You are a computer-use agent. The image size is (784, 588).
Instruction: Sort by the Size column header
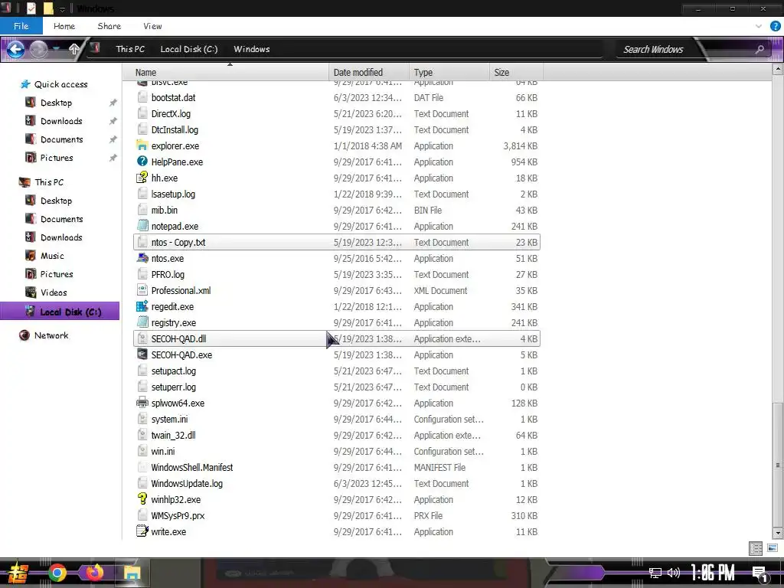516,73
